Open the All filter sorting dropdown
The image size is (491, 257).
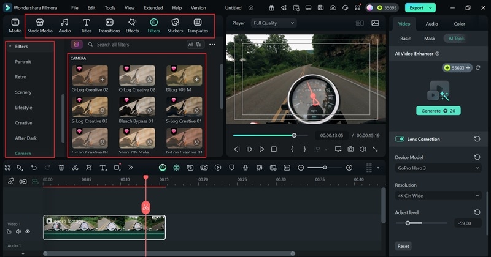click(x=195, y=44)
